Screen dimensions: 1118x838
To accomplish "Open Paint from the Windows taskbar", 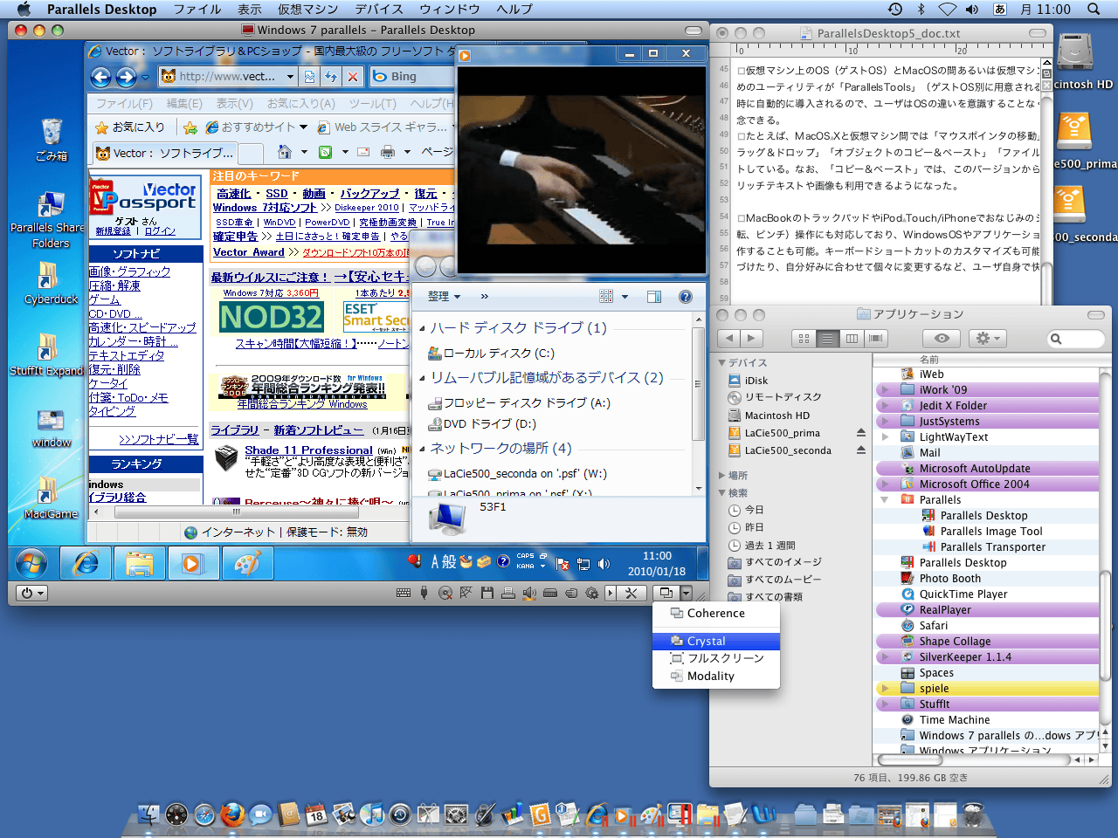I will point(247,564).
